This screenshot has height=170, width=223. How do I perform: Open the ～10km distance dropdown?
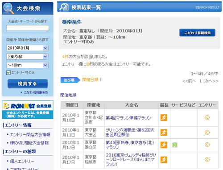pos(27,65)
